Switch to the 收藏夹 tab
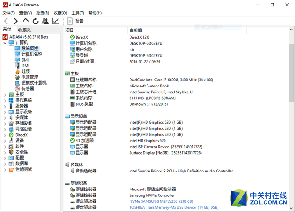 pos(24,30)
